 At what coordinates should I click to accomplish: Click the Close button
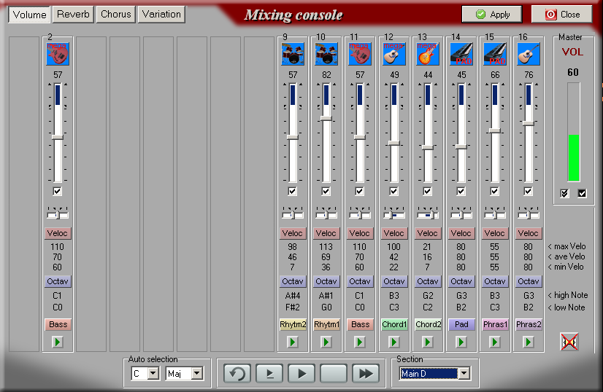[x=562, y=14]
